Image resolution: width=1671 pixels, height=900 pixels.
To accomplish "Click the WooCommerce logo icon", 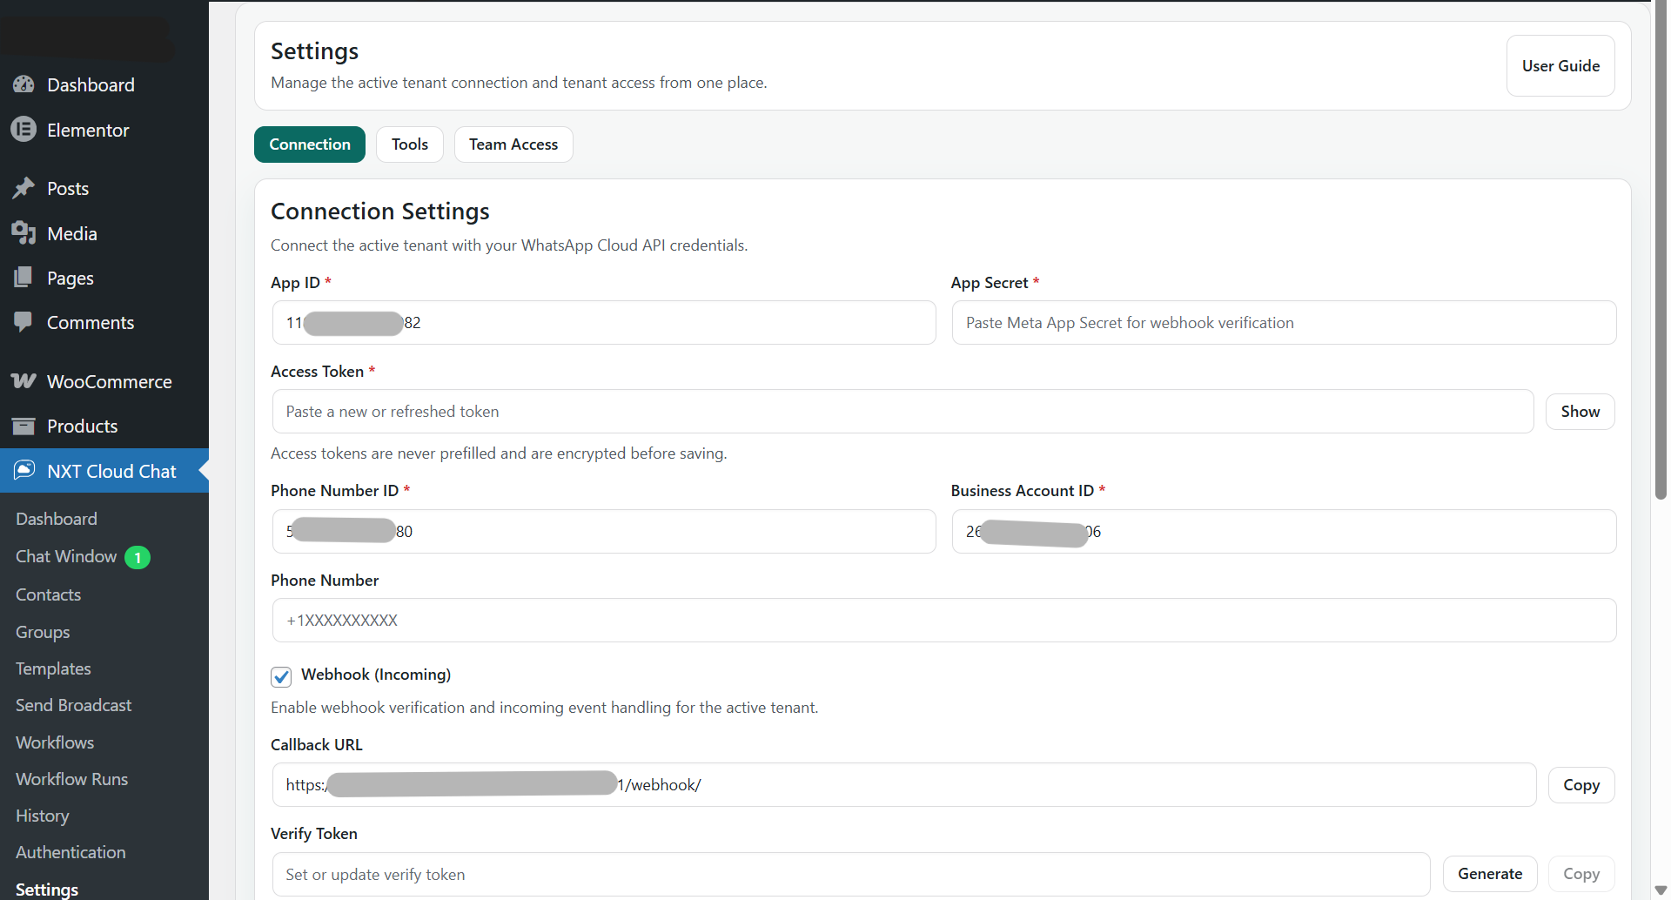I will click(x=23, y=381).
